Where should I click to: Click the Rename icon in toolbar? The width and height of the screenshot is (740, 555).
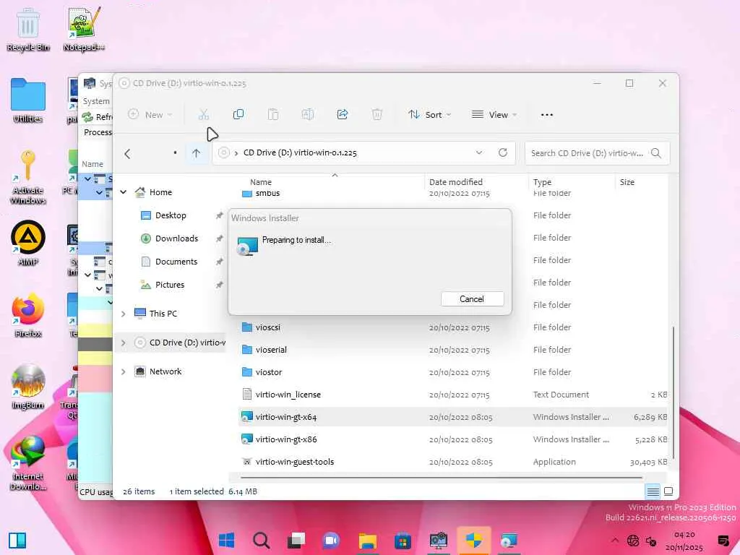pyautogui.click(x=308, y=115)
